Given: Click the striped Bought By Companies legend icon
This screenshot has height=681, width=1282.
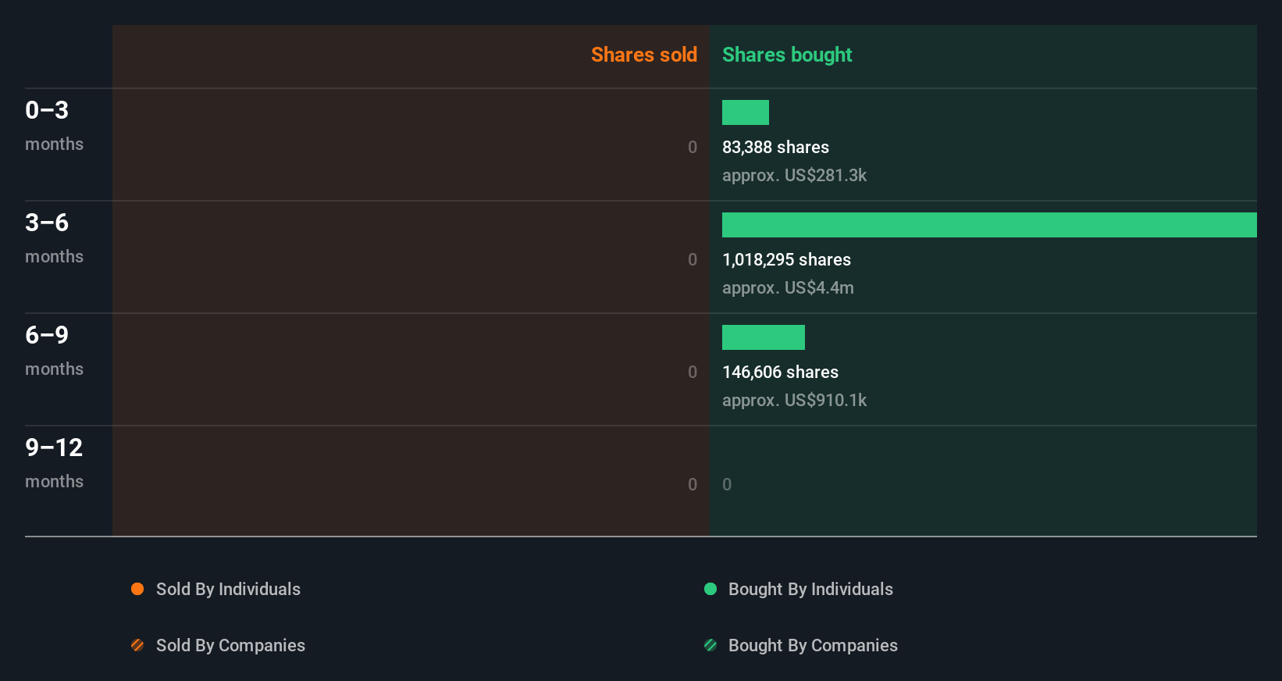Looking at the screenshot, I should pos(710,645).
